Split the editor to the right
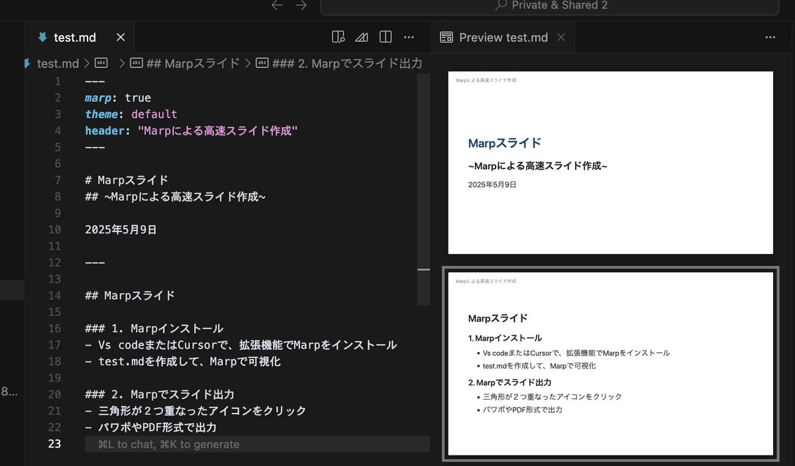The height and width of the screenshot is (466, 795). [386, 37]
